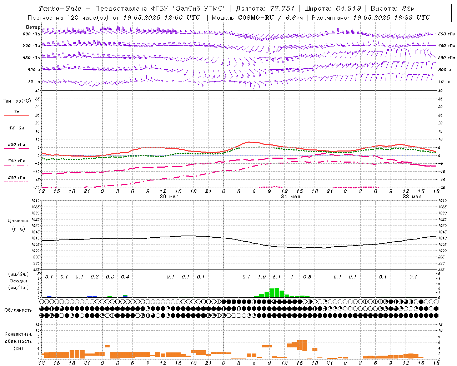Click the "Ветер" wind panel label
The height and width of the screenshot is (366, 457).
pos(33,27)
